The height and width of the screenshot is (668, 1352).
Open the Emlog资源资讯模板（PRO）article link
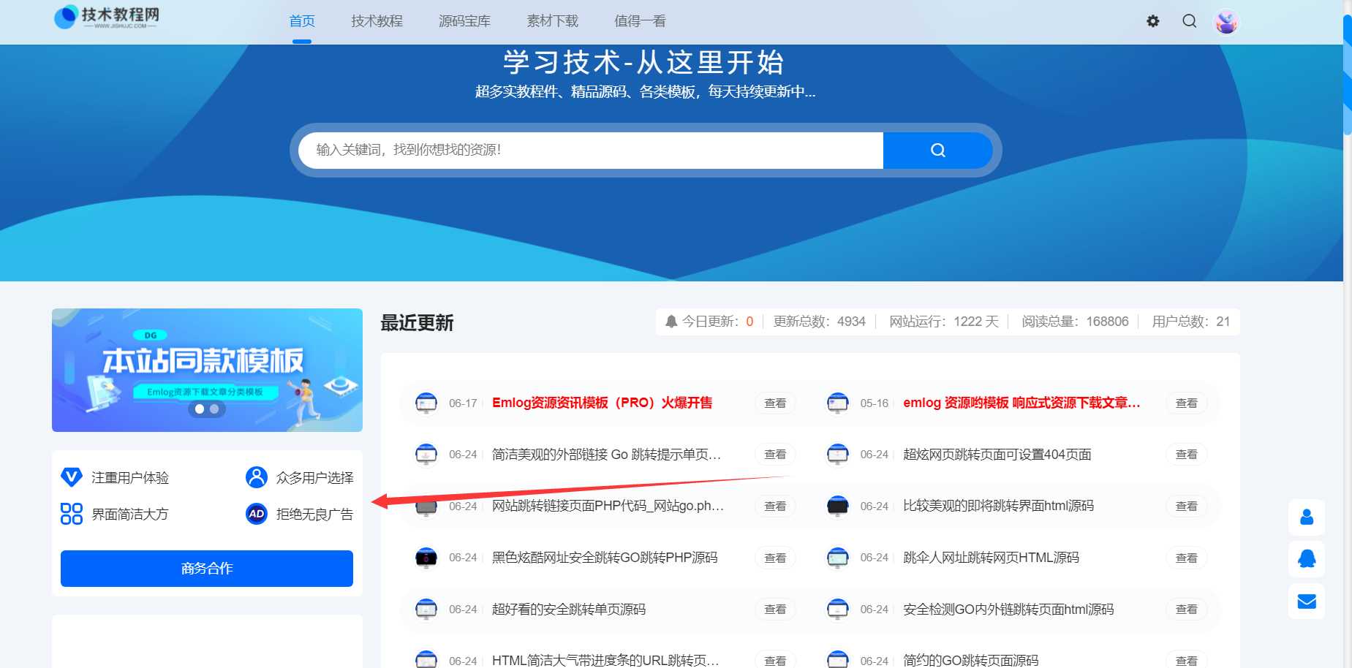point(602,403)
